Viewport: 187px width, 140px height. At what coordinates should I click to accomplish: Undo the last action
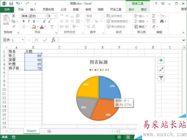18,3
